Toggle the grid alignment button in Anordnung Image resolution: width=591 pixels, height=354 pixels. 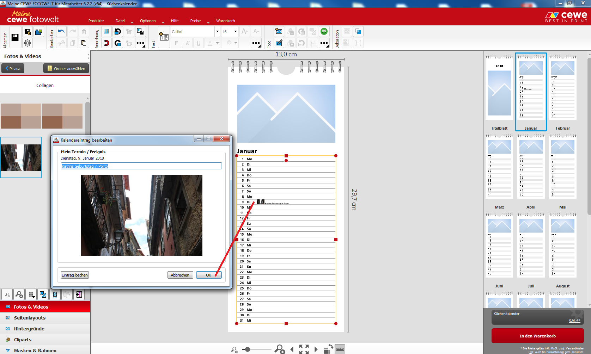pos(106,32)
